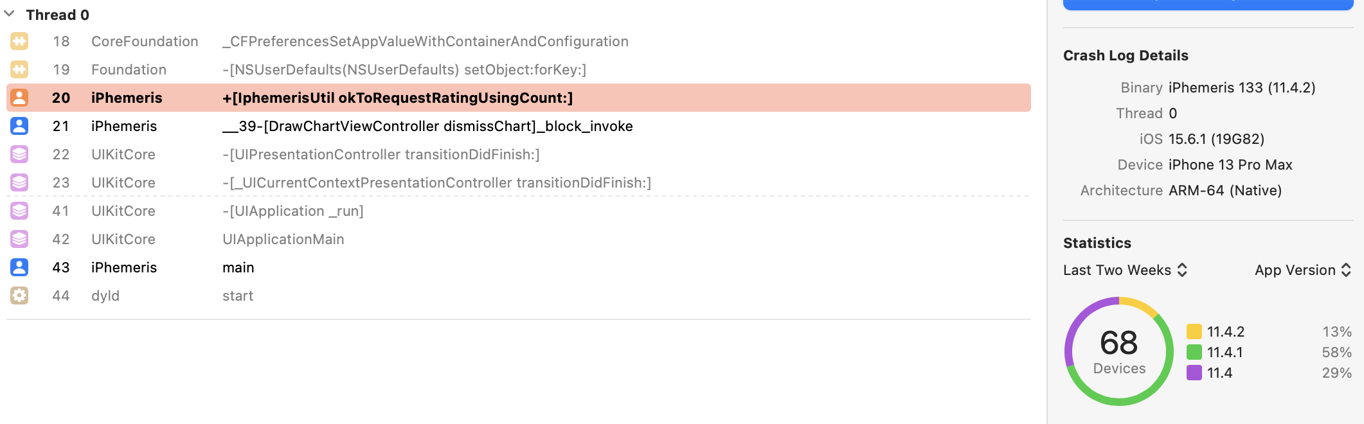Click the purple 11.4 legend swatch
The width and height of the screenshot is (1364, 424).
click(x=1194, y=373)
